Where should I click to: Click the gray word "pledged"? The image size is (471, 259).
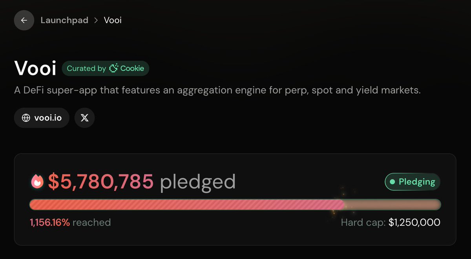[x=197, y=181]
